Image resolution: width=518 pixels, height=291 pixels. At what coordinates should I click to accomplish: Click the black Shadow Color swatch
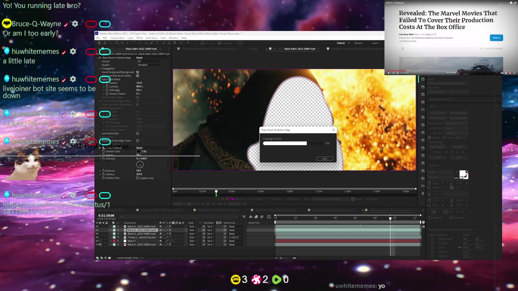click(x=138, y=152)
